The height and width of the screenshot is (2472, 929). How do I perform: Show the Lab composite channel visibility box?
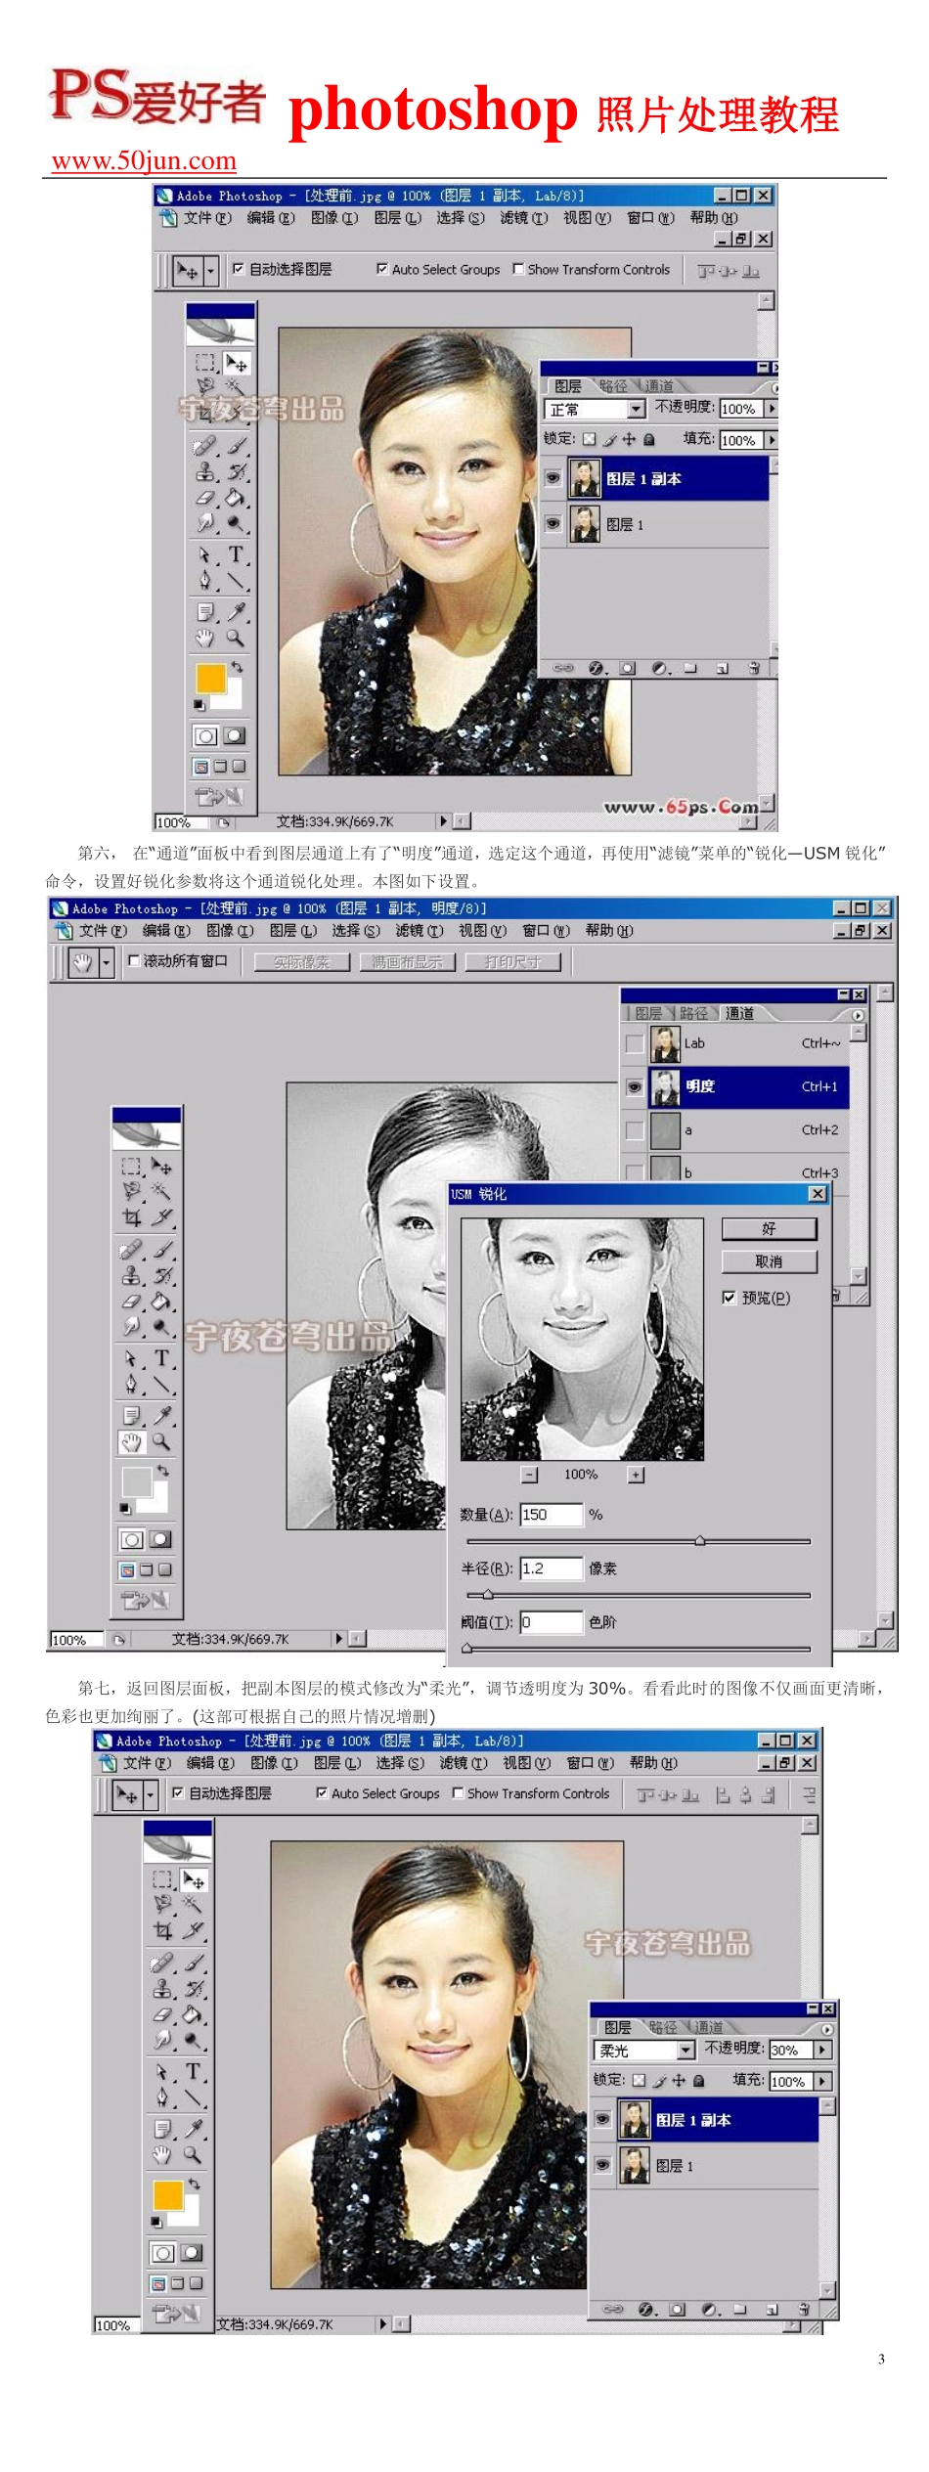click(x=635, y=1043)
